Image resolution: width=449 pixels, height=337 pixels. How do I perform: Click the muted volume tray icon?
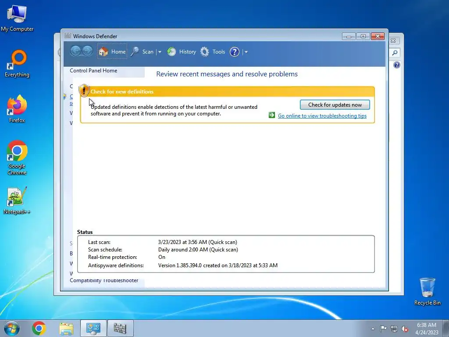pos(405,329)
